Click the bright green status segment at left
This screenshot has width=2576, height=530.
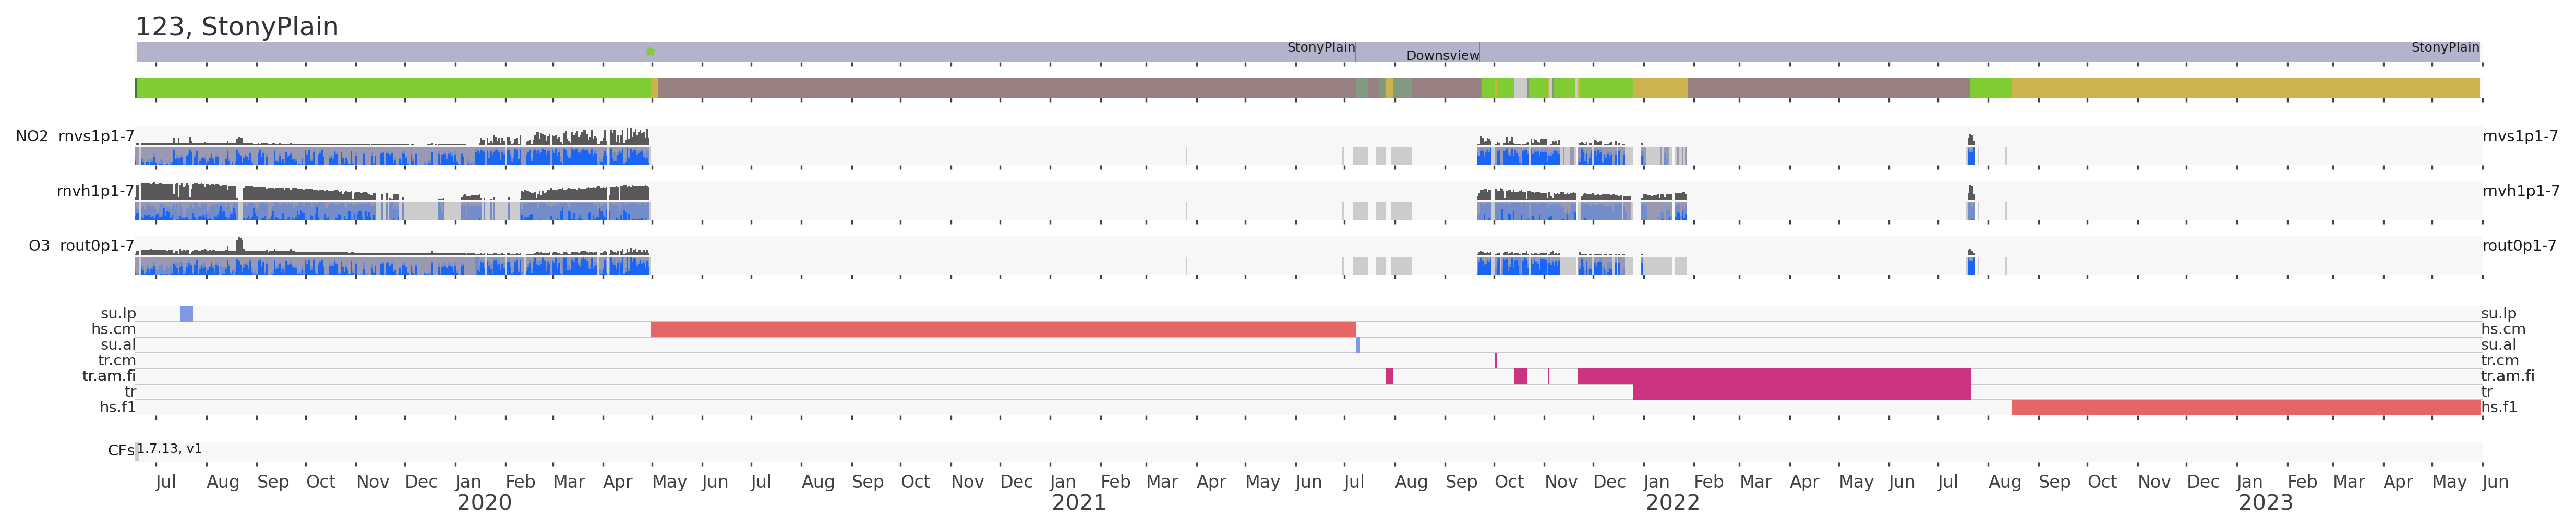click(393, 88)
